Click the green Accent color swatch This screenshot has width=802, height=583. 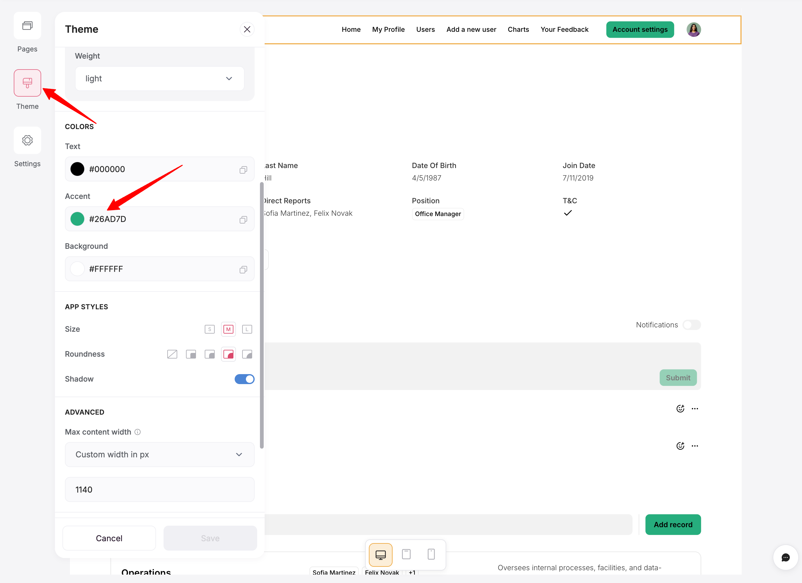(77, 219)
